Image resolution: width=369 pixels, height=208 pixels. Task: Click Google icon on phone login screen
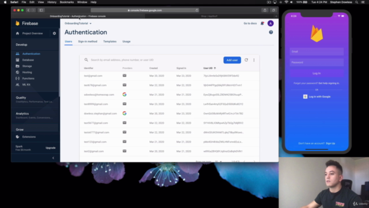tap(305, 96)
